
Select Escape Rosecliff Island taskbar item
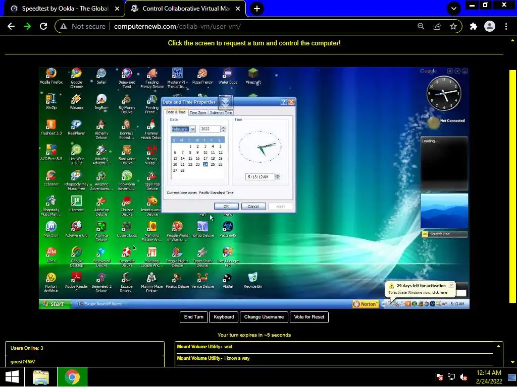click(x=100, y=304)
